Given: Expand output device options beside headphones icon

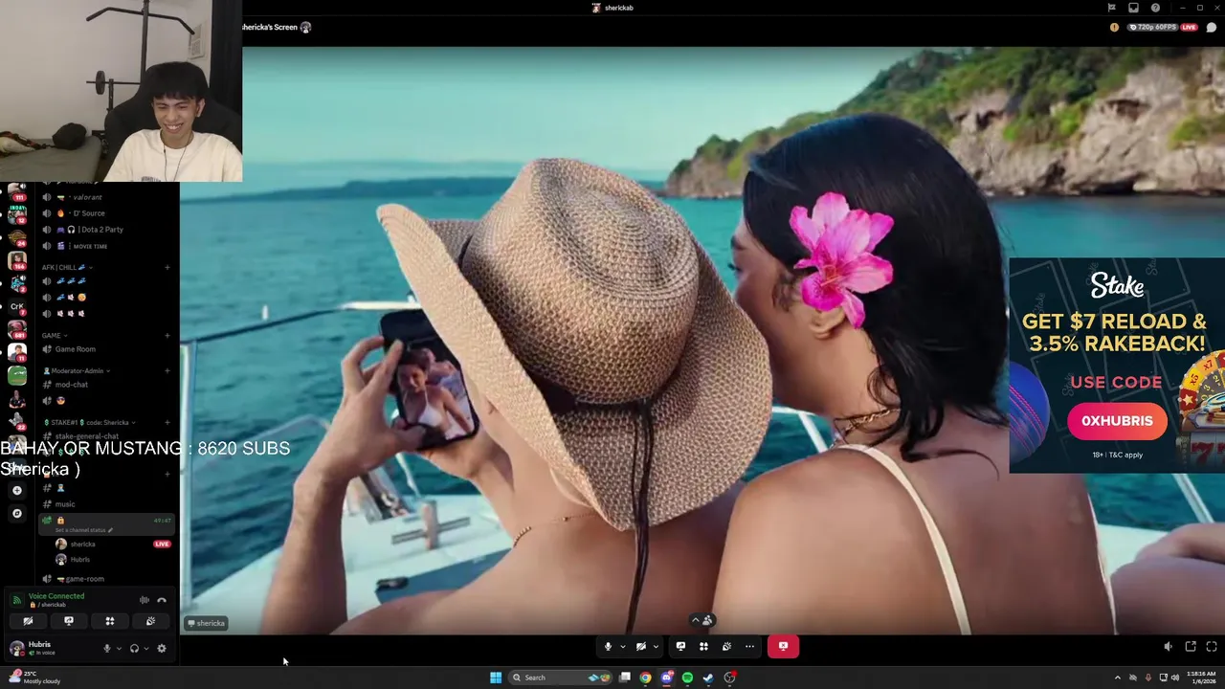Looking at the screenshot, I should [145, 648].
